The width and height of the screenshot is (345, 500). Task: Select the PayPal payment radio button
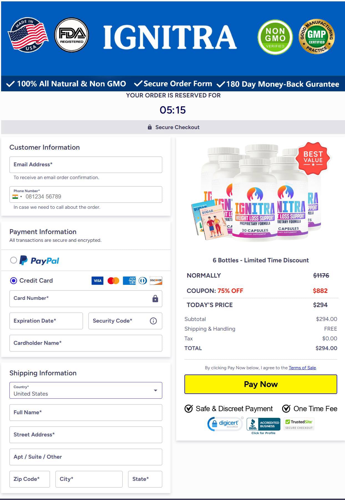point(14,260)
